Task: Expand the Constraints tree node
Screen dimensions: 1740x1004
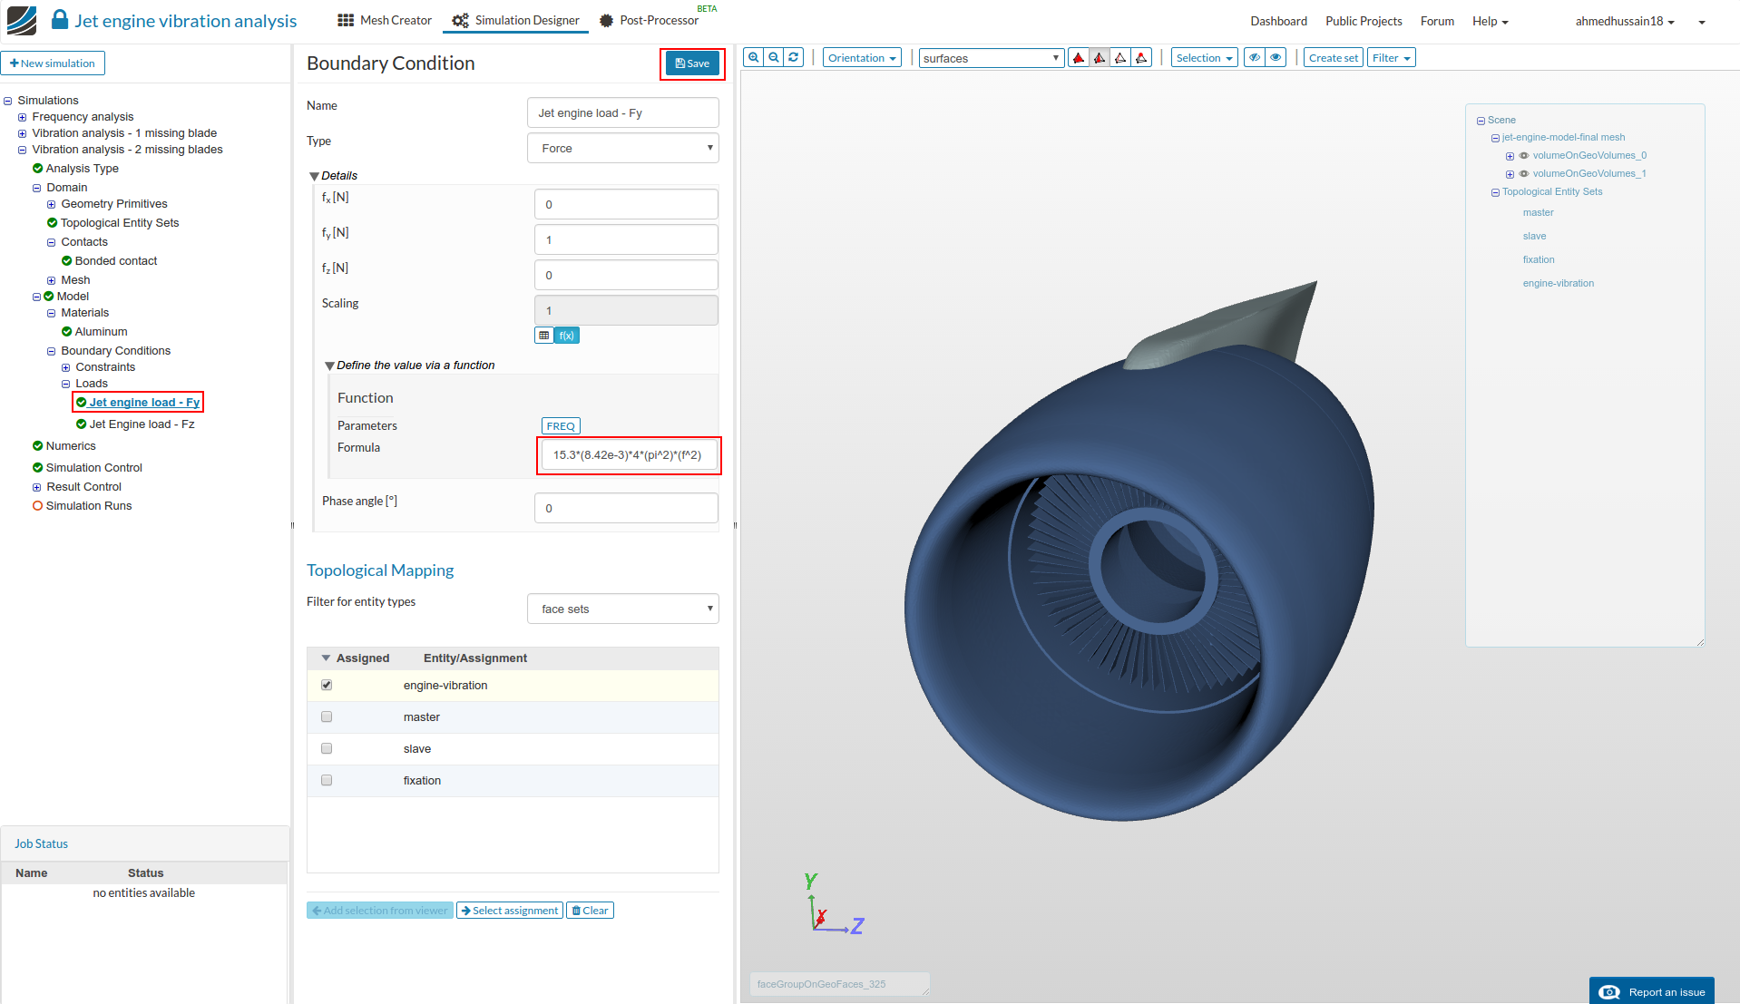Action: (x=66, y=367)
